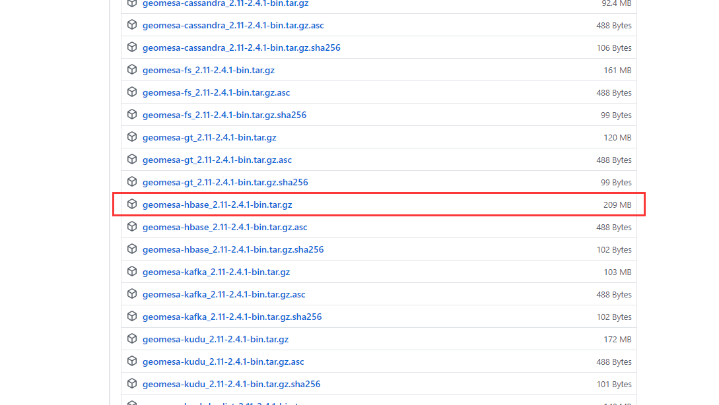The height and width of the screenshot is (405, 719).
Task: Click package icon beside geomesa-hbase_2.11-2.4.1-bin.tar.gz.sha256
Action: [132, 249]
